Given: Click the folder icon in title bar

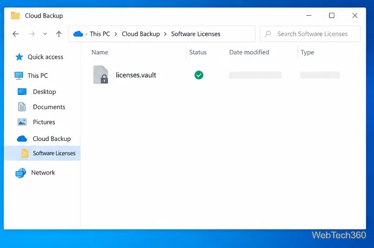Looking at the screenshot, I should (x=15, y=16).
